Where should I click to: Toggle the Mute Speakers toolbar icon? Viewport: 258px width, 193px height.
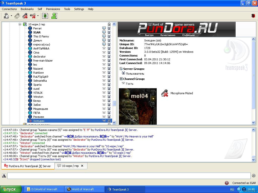(33, 16)
